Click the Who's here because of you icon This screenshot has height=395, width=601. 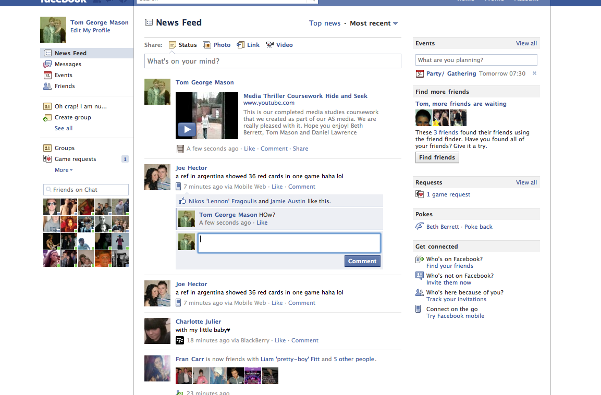[x=419, y=293]
